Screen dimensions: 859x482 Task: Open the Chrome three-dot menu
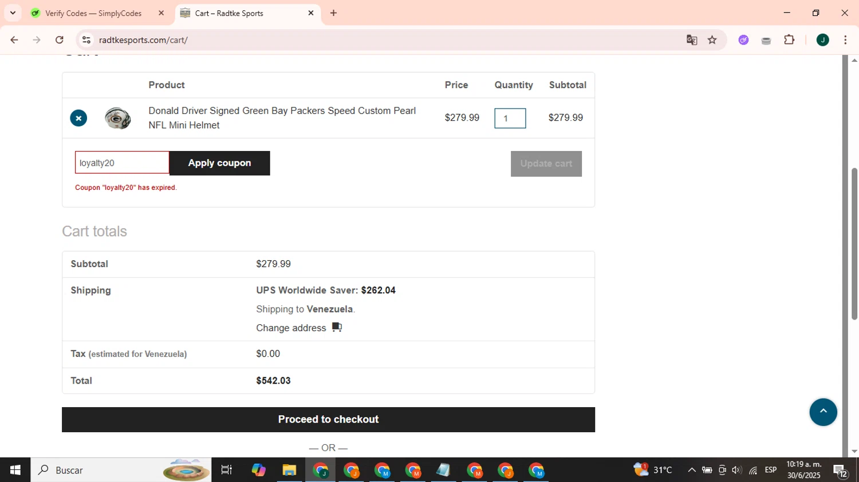click(x=845, y=40)
